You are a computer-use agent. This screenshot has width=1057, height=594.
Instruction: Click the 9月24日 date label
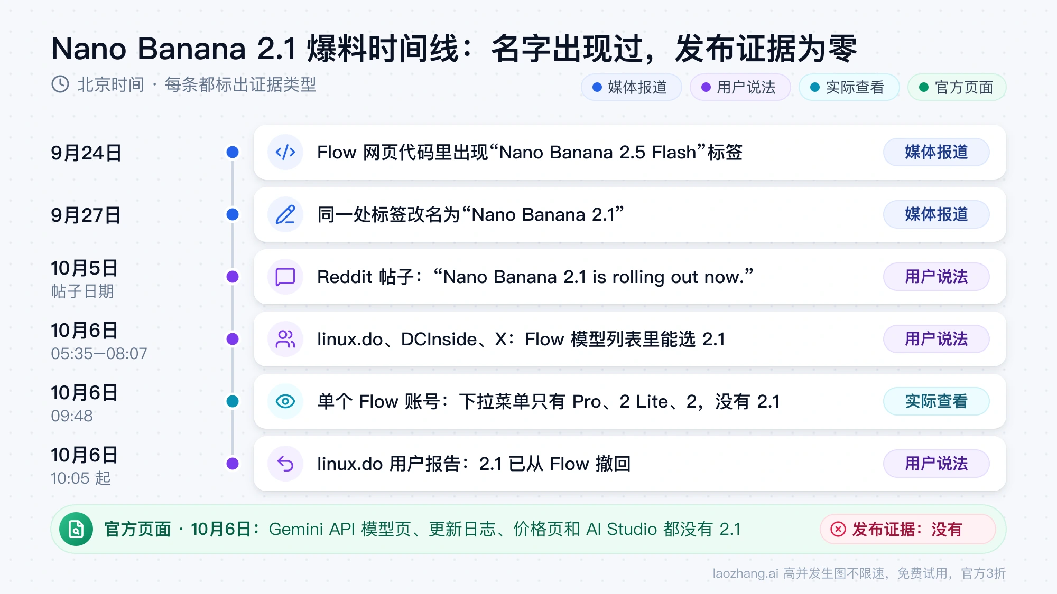(86, 153)
